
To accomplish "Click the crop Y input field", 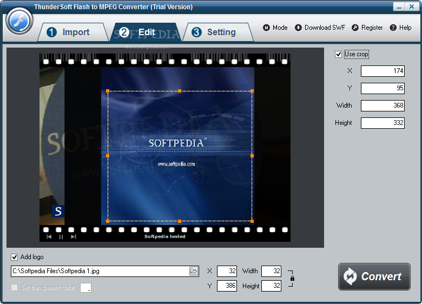I will pyautogui.click(x=383, y=88).
